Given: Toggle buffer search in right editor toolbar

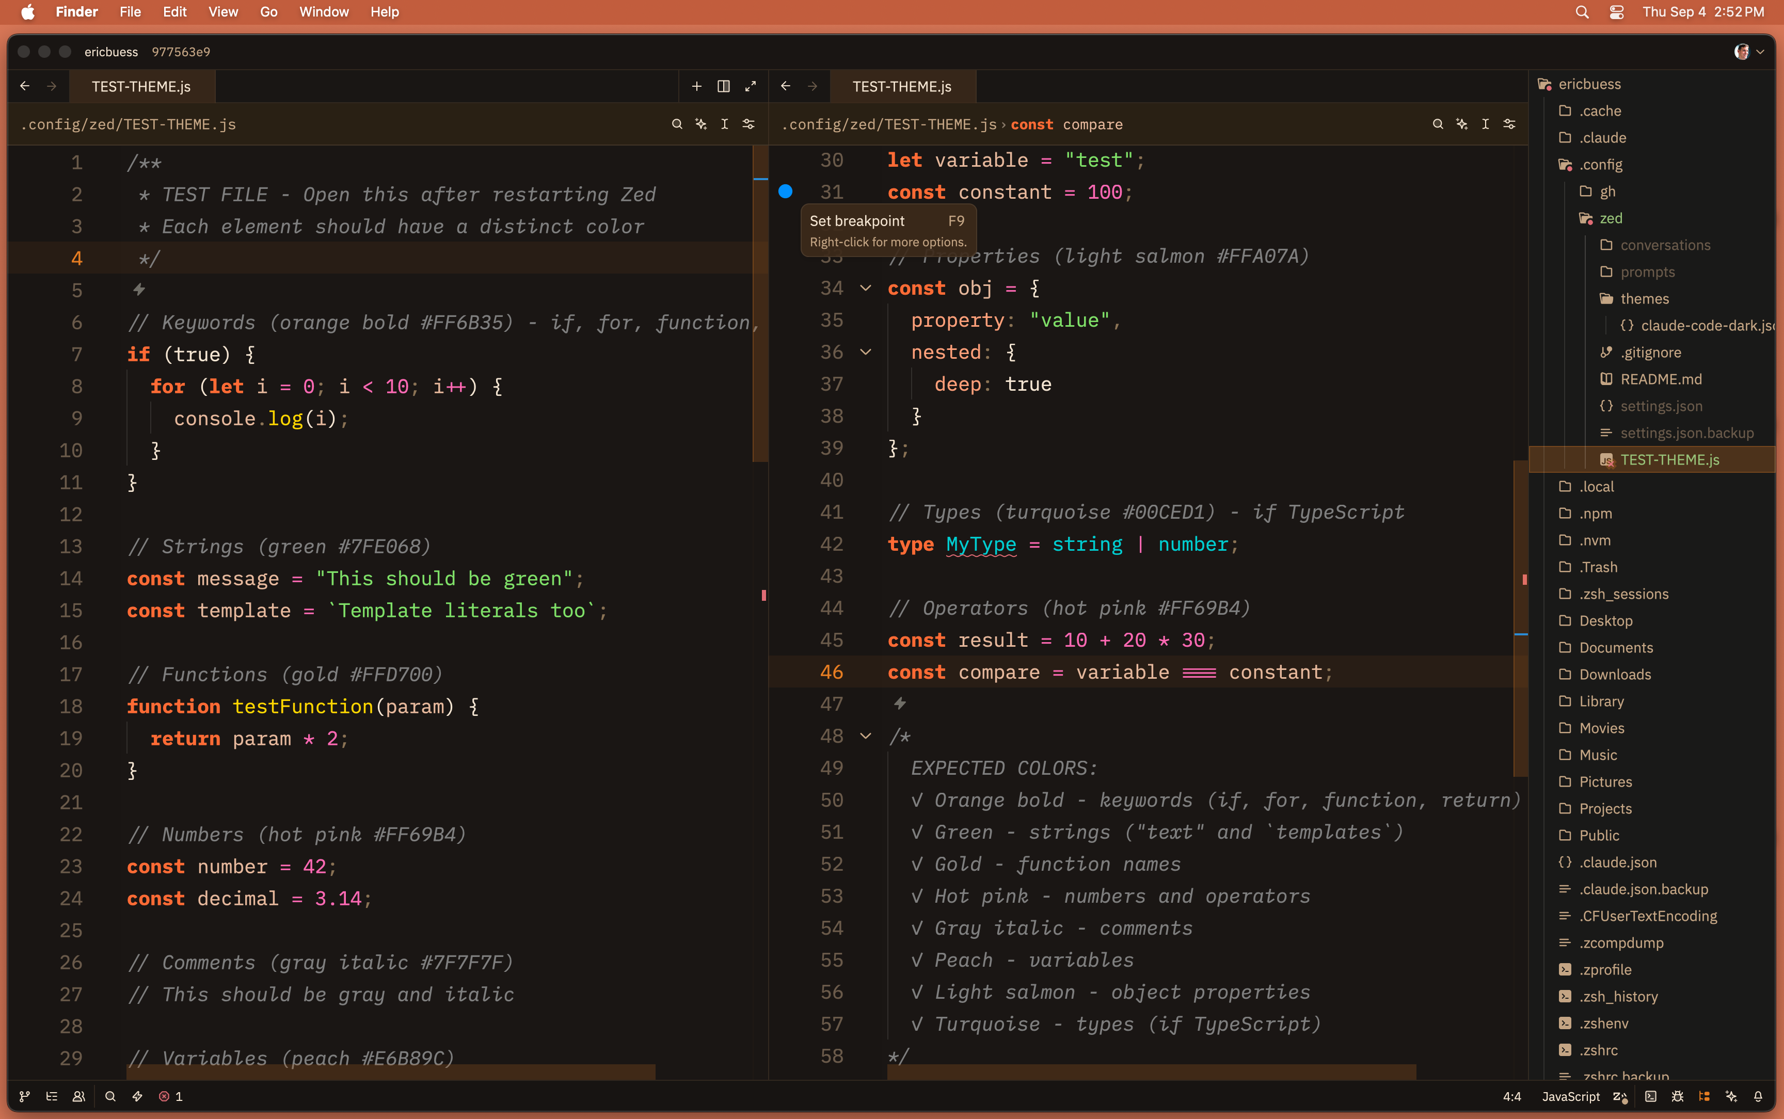Looking at the screenshot, I should 1437,123.
